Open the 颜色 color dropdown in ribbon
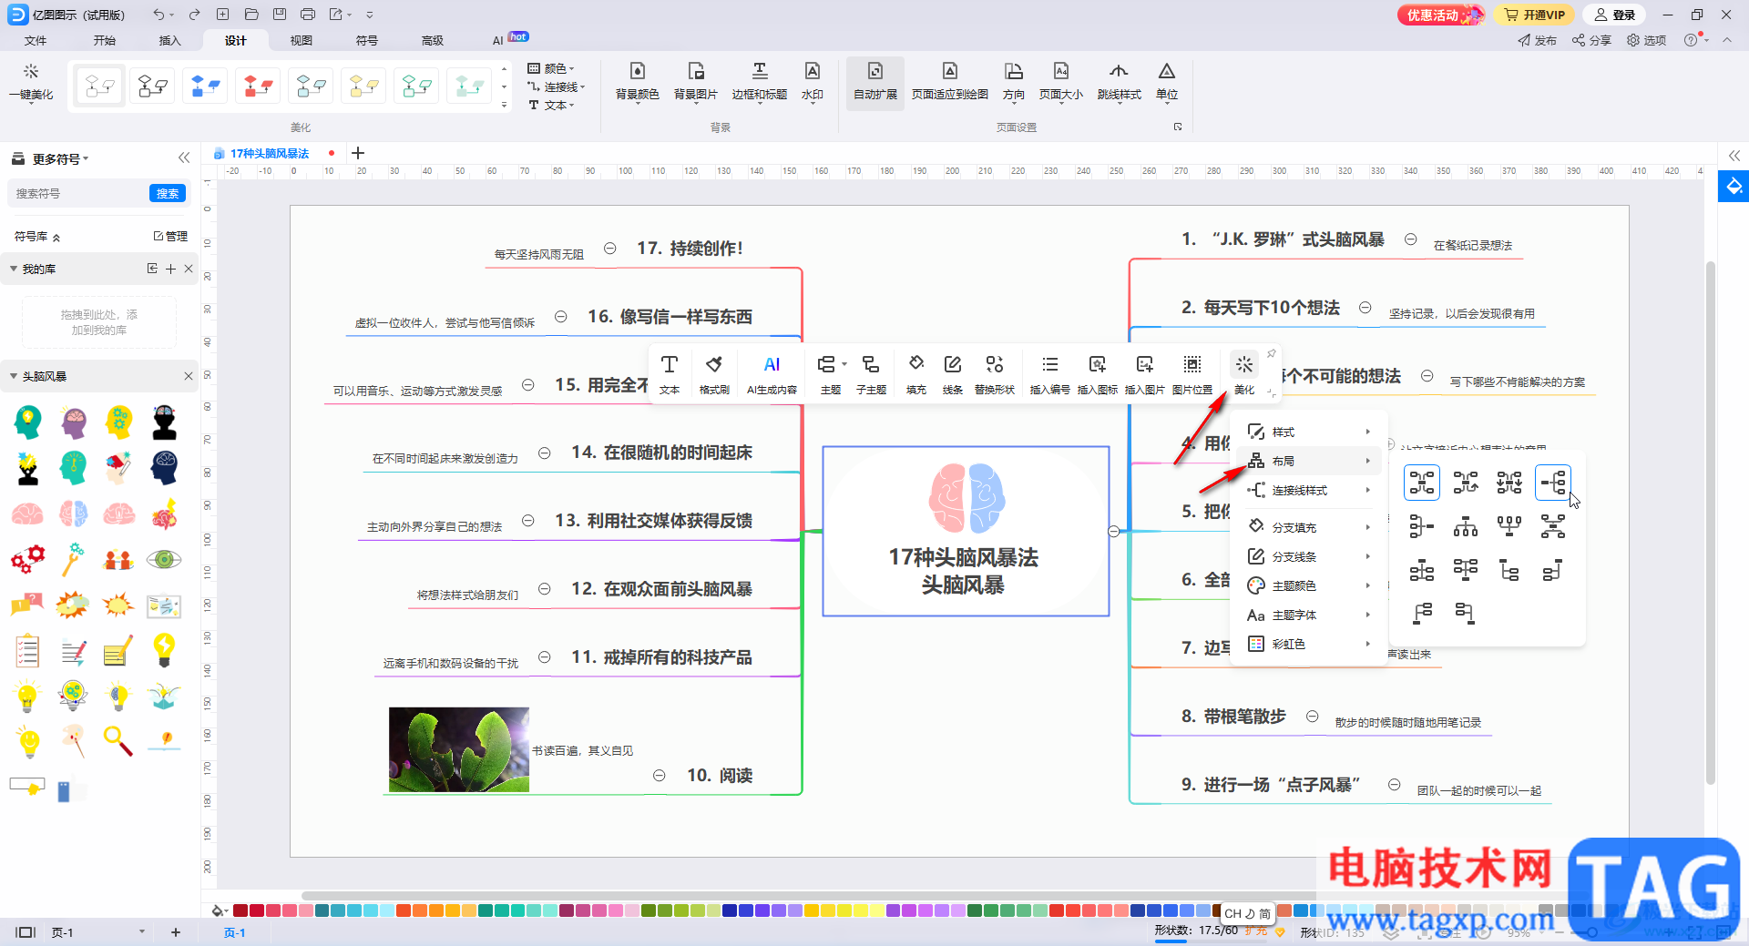The image size is (1749, 946). 552,68
